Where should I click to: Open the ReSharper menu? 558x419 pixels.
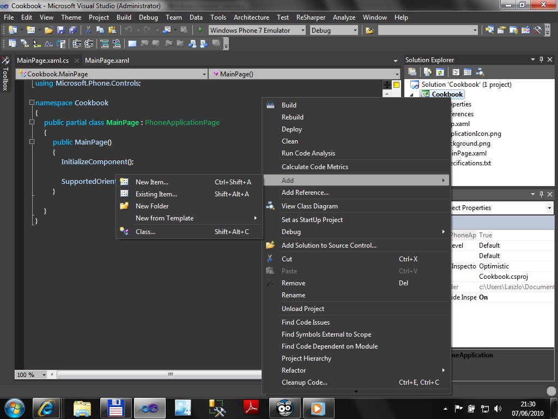[x=311, y=17]
